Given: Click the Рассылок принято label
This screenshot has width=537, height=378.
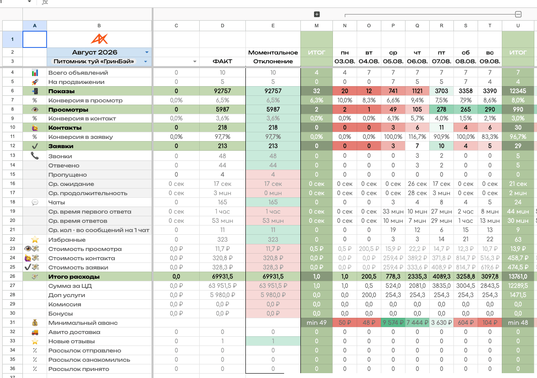Looking at the screenshot, I should 79,369.
